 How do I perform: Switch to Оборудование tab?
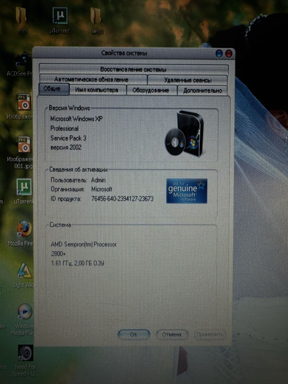pos(151,90)
